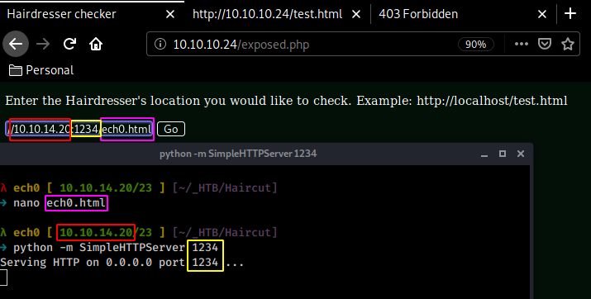Save page to Pocket
The image size is (591, 299).
pos(544,44)
